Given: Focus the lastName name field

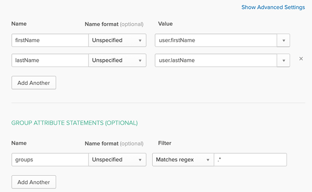Looking at the screenshot, I should coord(49,60).
